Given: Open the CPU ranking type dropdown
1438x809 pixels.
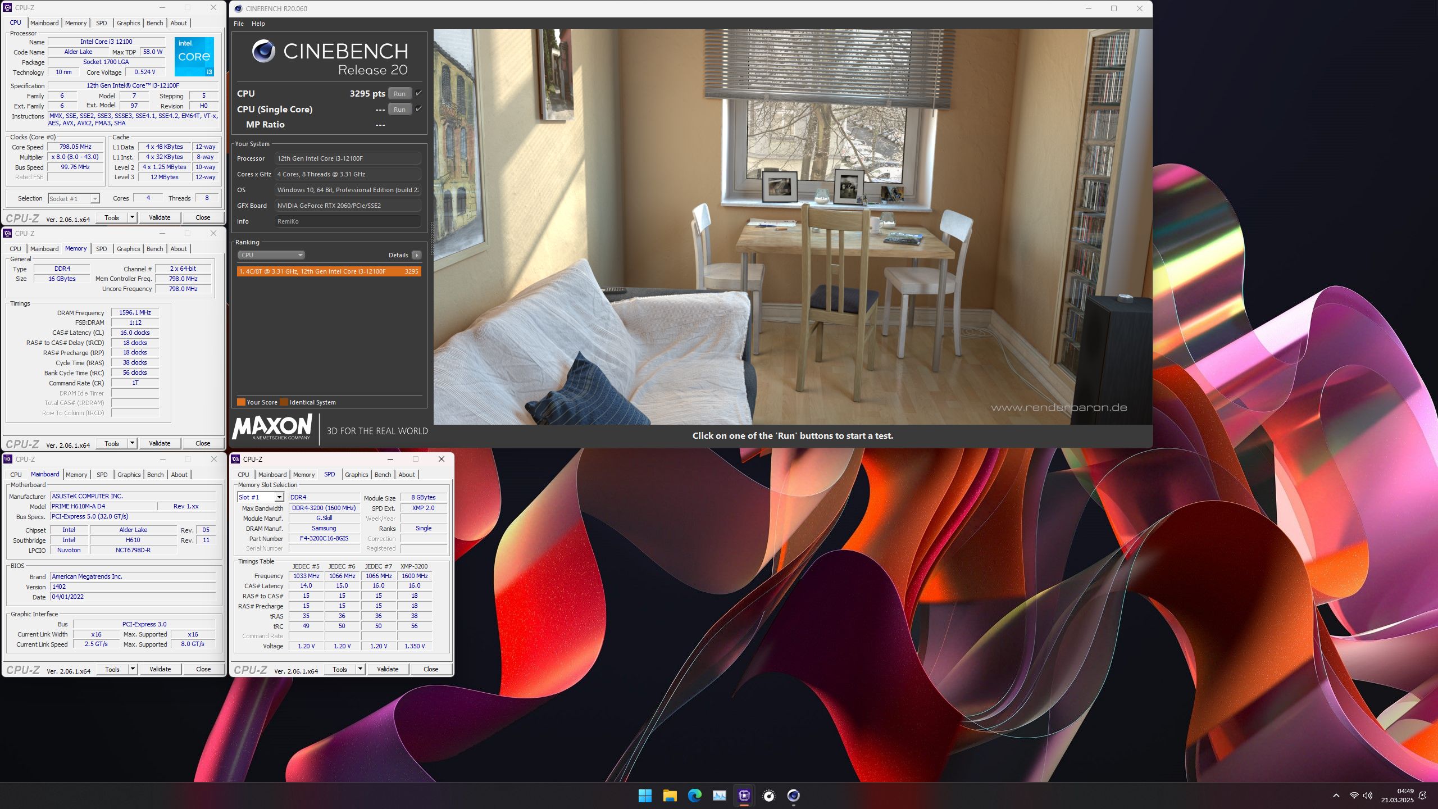Looking at the screenshot, I should click(271, 255).
